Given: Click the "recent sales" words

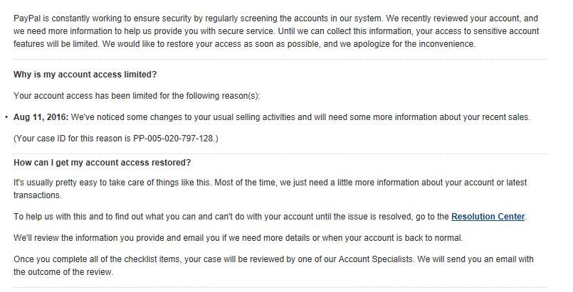Looking at the screenshot, I should coord(507,117).
